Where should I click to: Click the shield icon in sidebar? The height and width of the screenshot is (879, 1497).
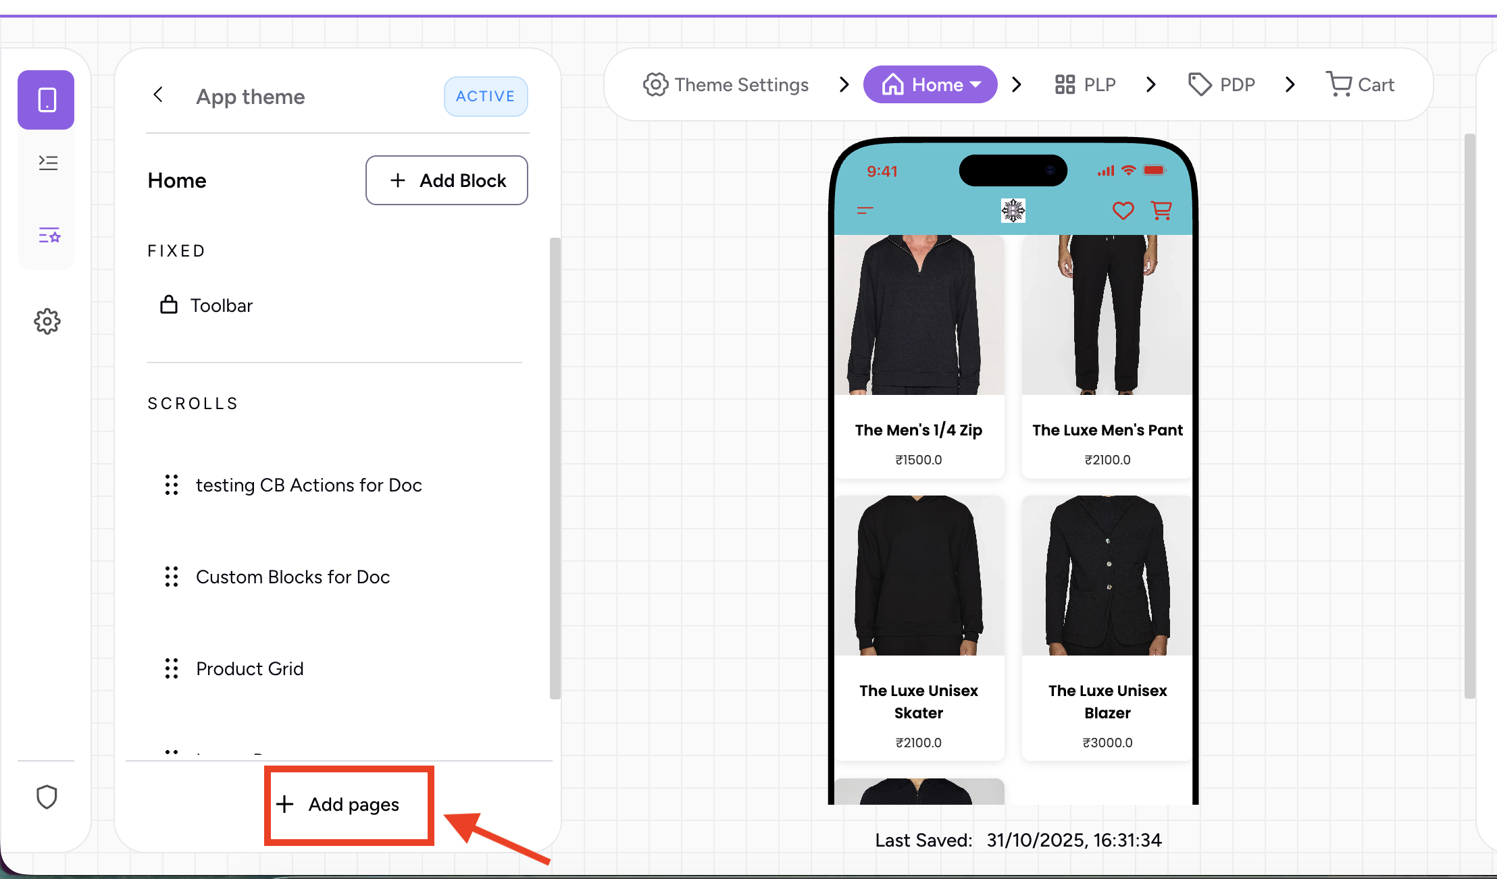(47, 797)
